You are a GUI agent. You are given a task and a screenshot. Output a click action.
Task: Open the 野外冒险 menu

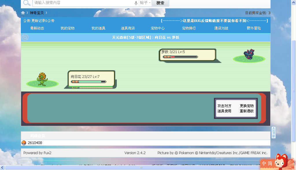254,28
